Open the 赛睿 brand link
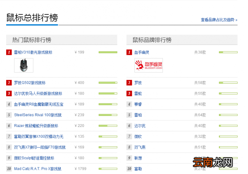 [x=138, y=104]
